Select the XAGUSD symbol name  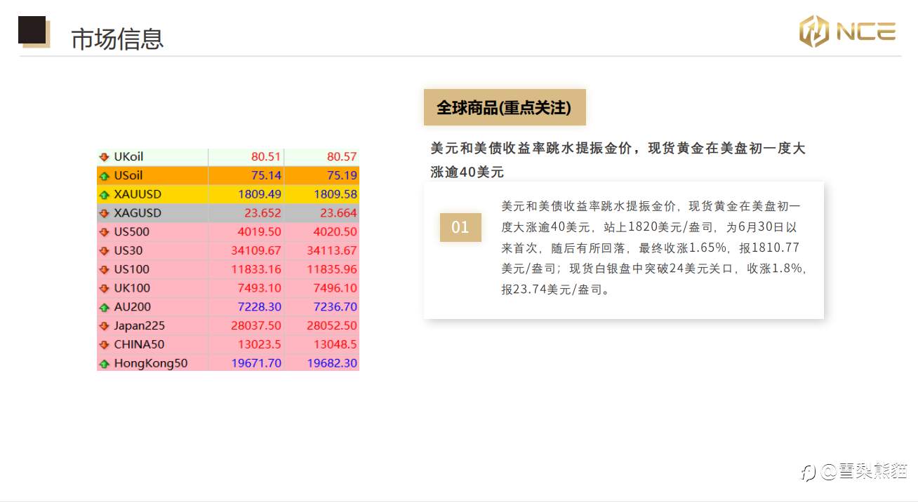click(x=138, y=213)
